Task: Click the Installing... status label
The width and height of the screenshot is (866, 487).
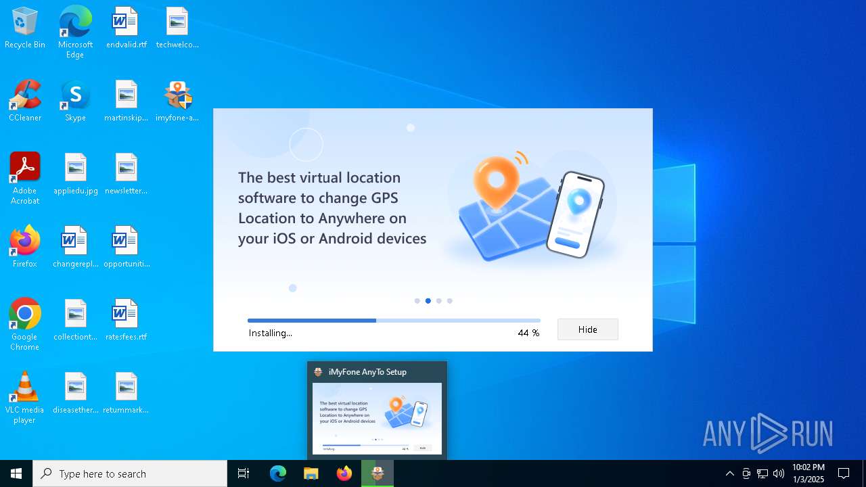Action: (x=271, y=333)
